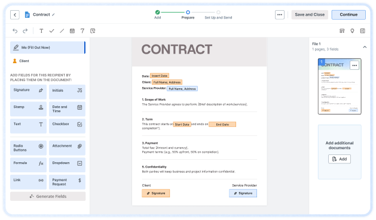
Task: Add the Formula field
Action: tap(28, 165)
